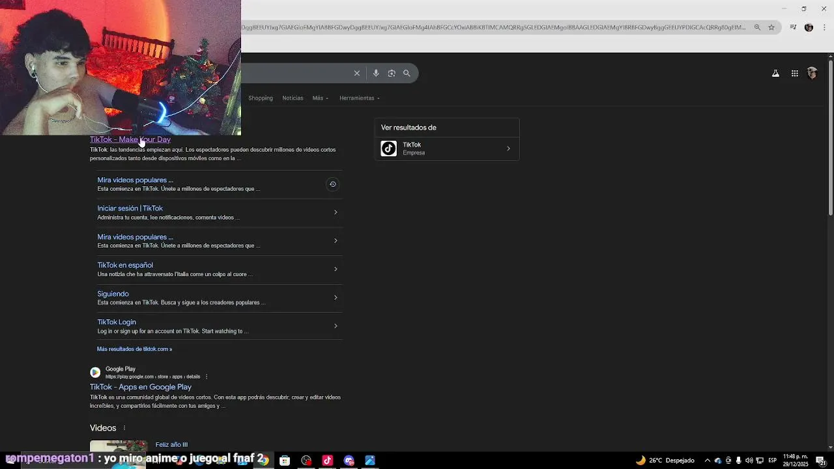Open the Siguiendo sitelink

(113, 294)
